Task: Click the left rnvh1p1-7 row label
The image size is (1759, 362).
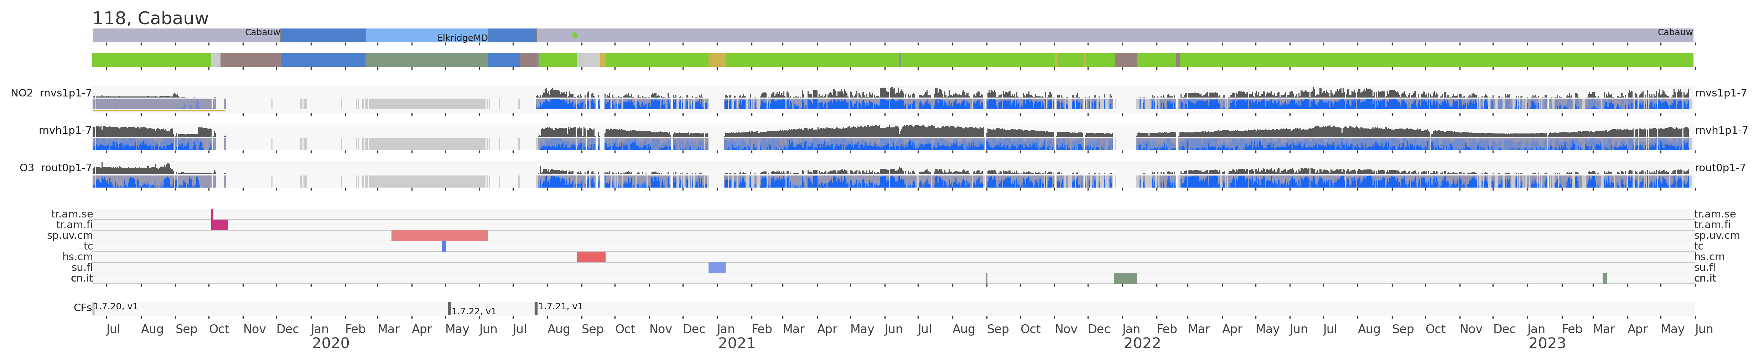Action: (65, 130)
